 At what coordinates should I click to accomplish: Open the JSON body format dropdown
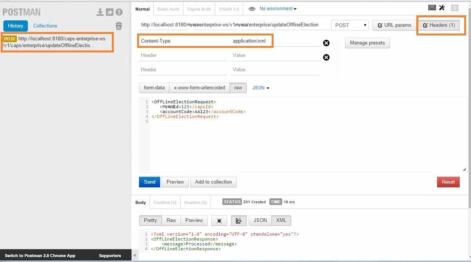(260, 87)
